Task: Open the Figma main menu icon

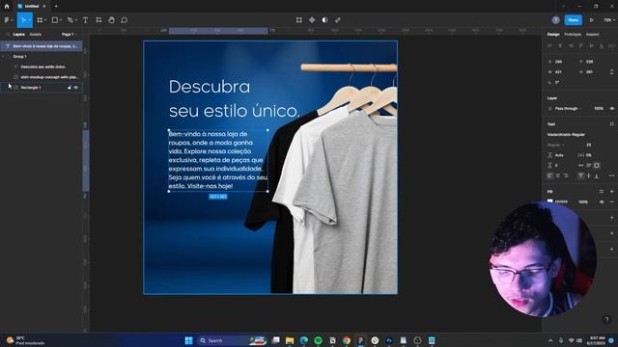Action: click(7, 20)
